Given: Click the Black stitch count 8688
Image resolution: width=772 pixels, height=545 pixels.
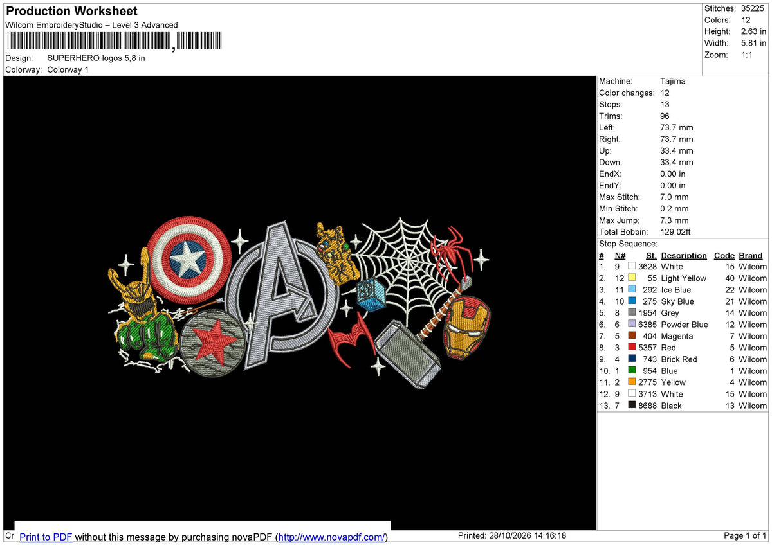Looking at the screenshot, I should click(x=647, y=406).
